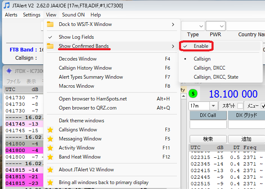This screenshot has height=189, width=265.
Task: Click the JTAlert music note icon
Action: pyautogui.click(x=7, y=5)
